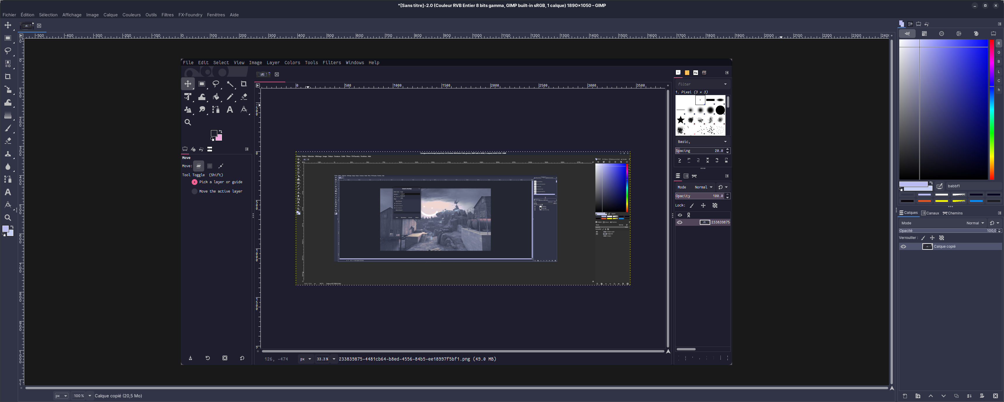This screenshot has height=402, width=1004.
Task: Select the Text tool in left toolbox
Action: [x=8, y=192]
